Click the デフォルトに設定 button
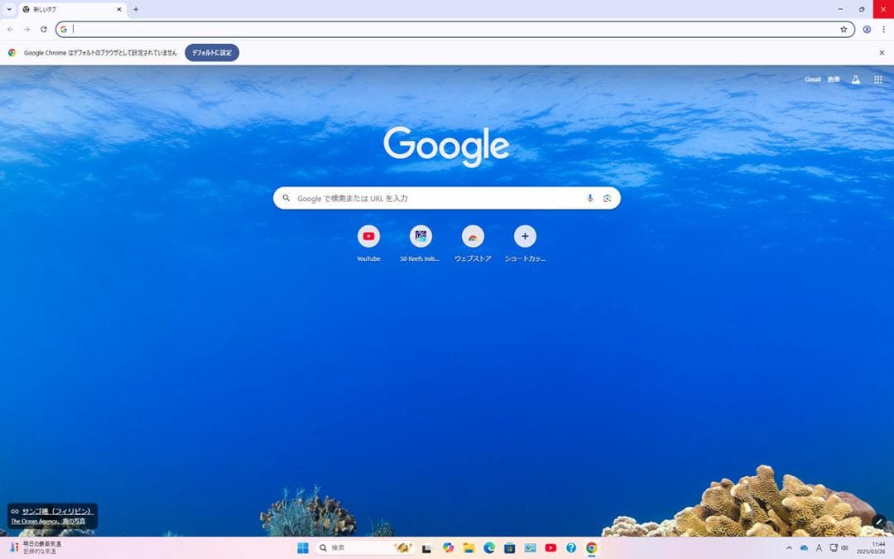894x559 pixels. pos(212,52)
